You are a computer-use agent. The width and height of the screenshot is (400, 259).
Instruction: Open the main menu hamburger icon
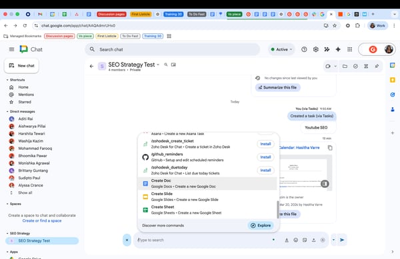click(x=11, y=49)
